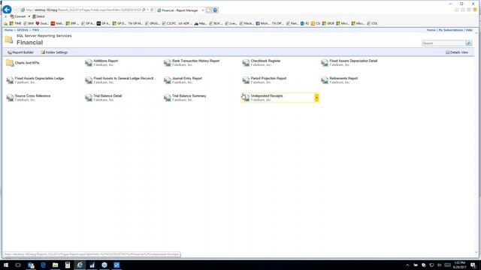481x270 pixels.
Task: Go to the TWO breadcrumb link
Action: (35, 30)
